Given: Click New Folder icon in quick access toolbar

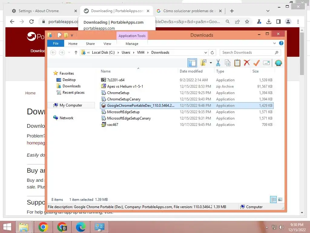Looking at the screenshot, I should tap(66, 35).
